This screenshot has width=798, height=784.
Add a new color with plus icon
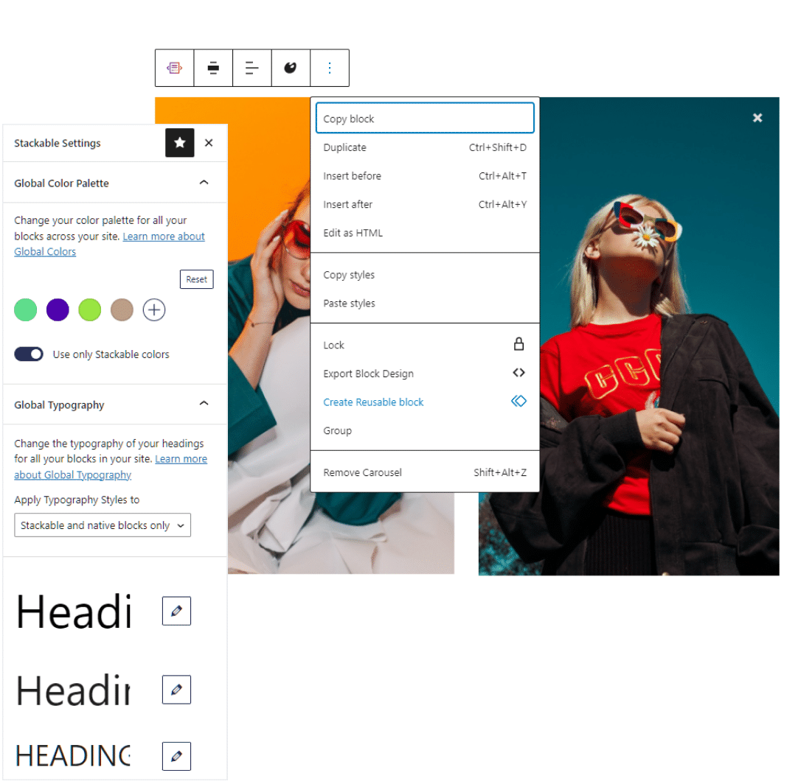pos(153,310)
